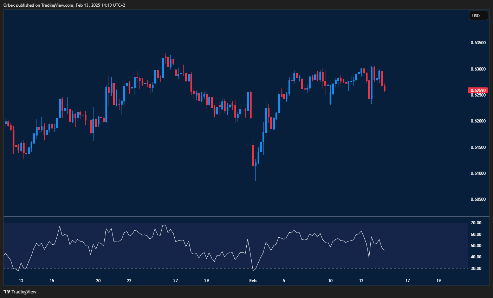Click the TradingView logo icon
The height and width of the screenshot is (298, 493).
(x=7, y=292)
